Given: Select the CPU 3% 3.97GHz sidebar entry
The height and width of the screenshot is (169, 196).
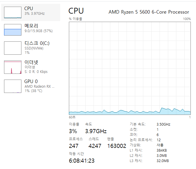Looking at the screenshot, I should 31,12.
